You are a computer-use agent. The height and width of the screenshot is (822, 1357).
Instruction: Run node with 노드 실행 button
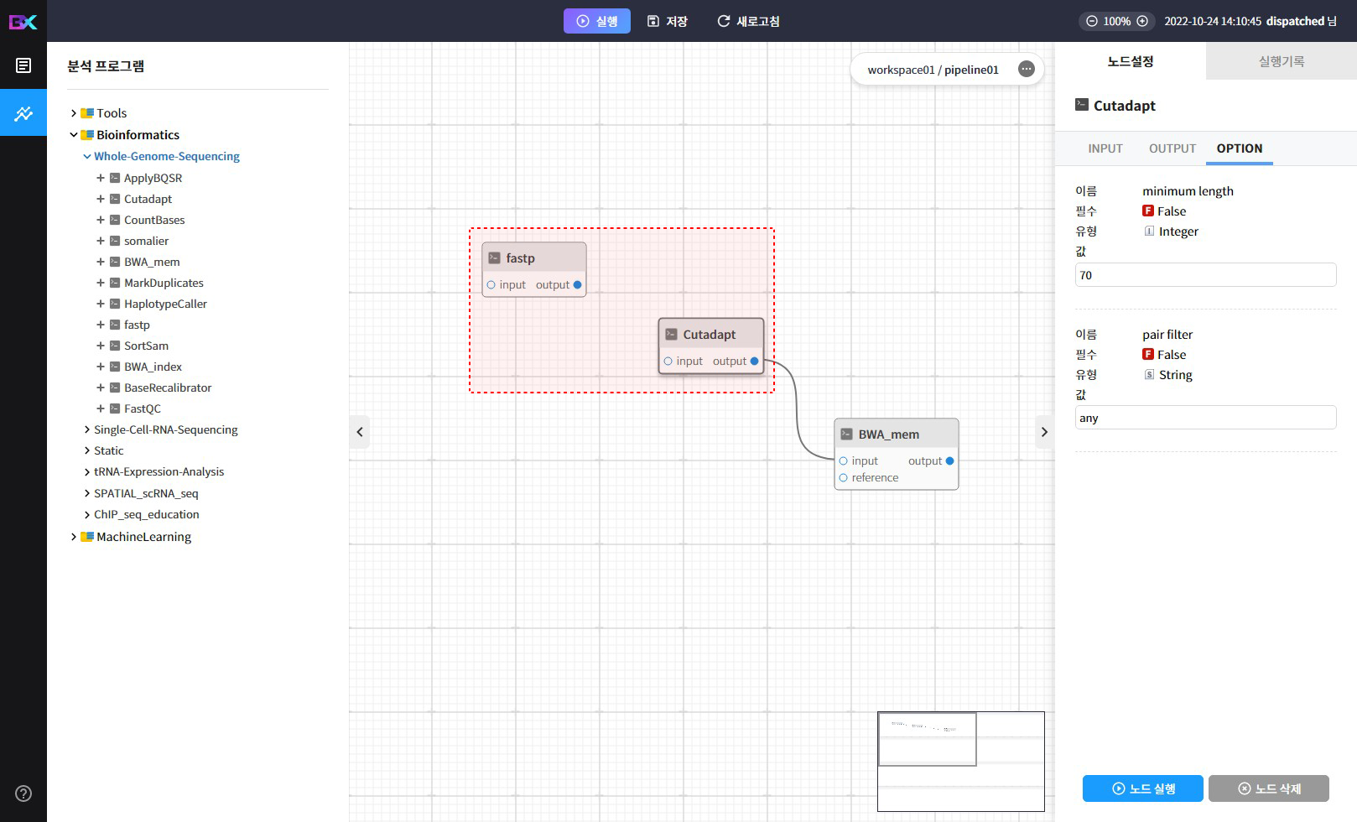click(1143, 788)
